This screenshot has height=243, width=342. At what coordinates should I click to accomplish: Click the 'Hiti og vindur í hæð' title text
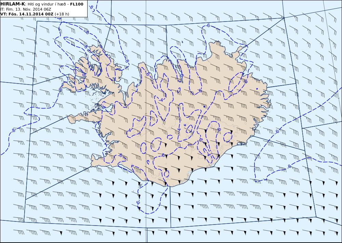click(x=47, y=4)
